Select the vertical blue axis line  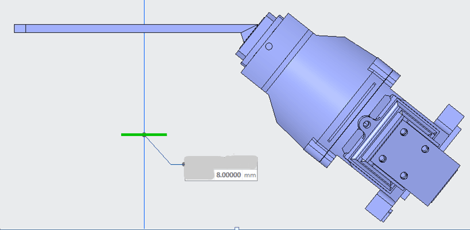(144, 69)
